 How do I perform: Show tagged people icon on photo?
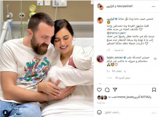(5, 112)
